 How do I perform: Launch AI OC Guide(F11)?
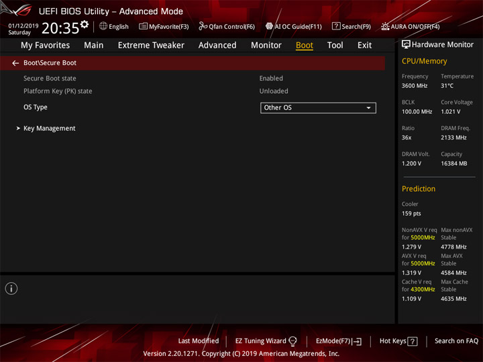pos(294,26)
